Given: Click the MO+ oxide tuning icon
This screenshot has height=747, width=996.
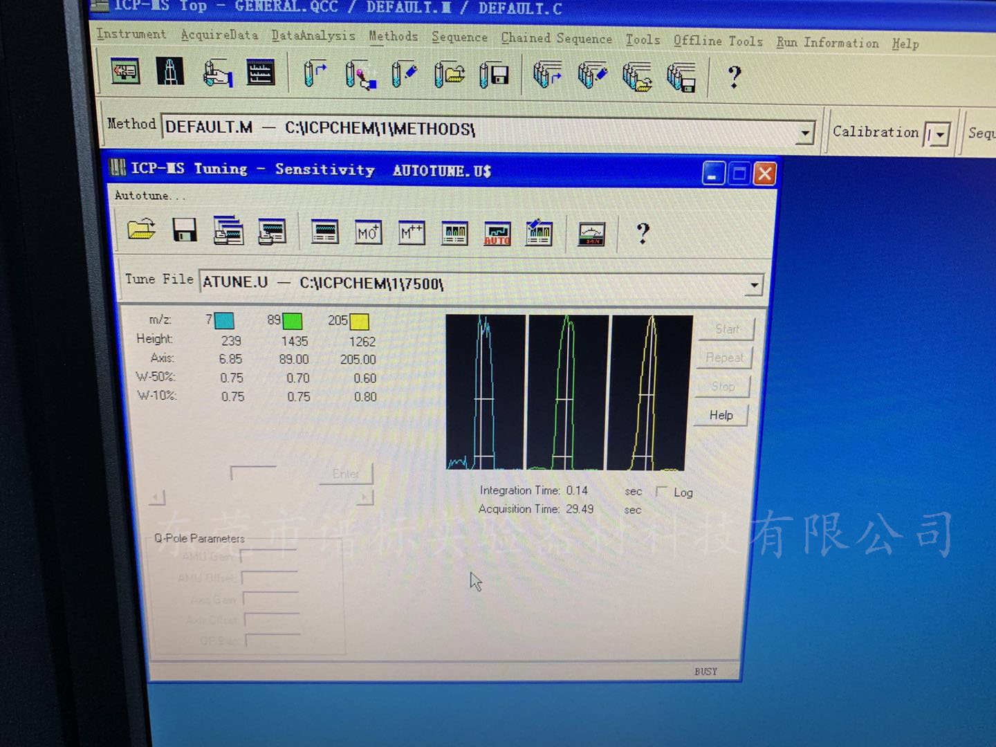Looking at the screenshot, I should pos(367,232).
